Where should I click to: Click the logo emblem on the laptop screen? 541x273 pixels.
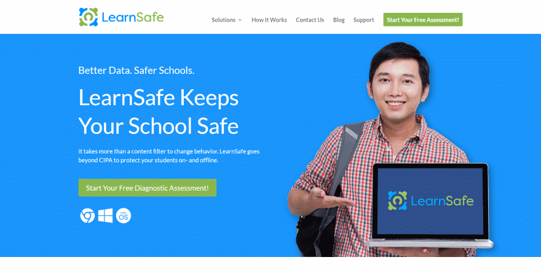point(398,200)
